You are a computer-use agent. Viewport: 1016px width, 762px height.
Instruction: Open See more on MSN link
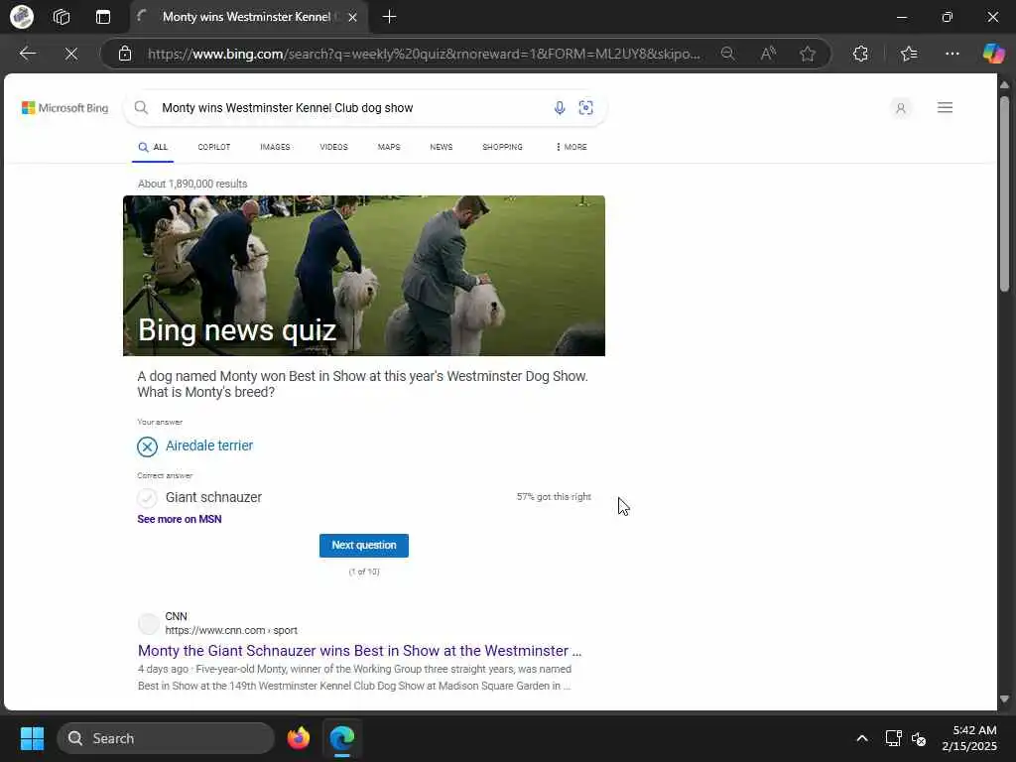point(180,519)
